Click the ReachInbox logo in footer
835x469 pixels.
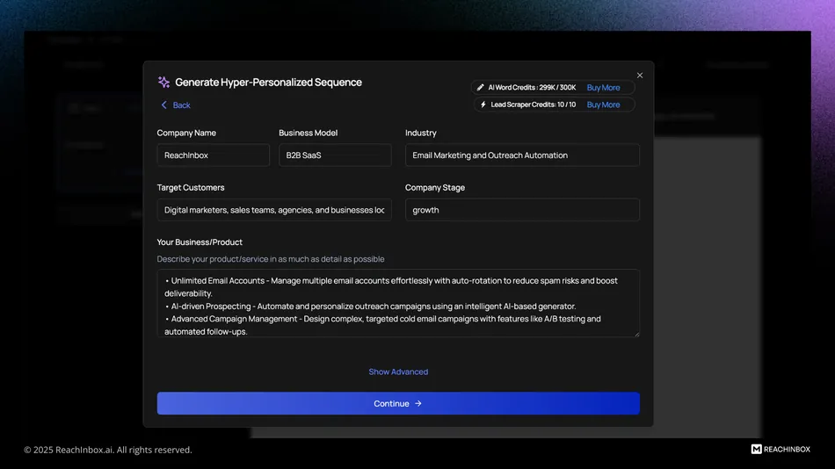[x=781, y=450]
